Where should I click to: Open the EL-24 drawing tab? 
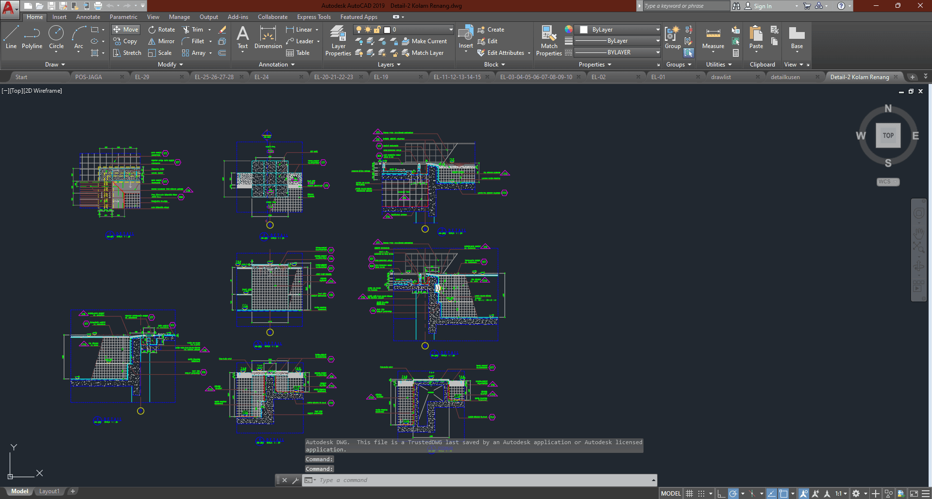[262, 77]
